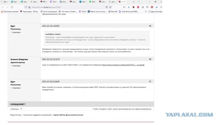Open the Firefox hamburger menu
222x125 pixels.
[161, 7]
